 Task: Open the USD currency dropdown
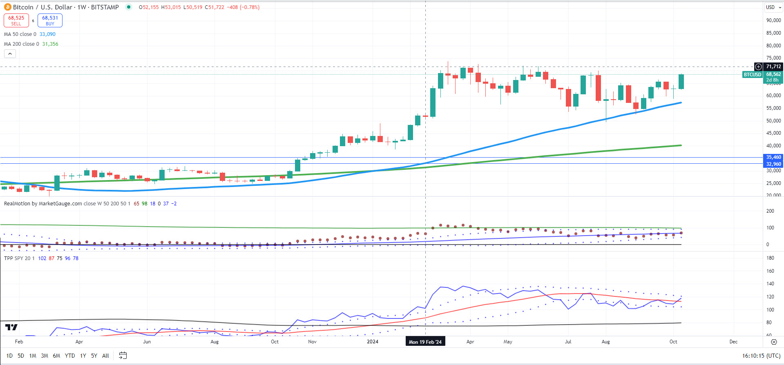pyautogui.click(x=773, y=7)
